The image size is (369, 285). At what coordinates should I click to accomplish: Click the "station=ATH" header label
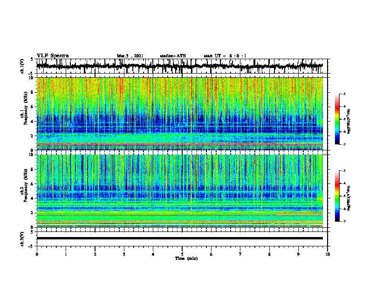pyautogui.click(x=173, y=56)
